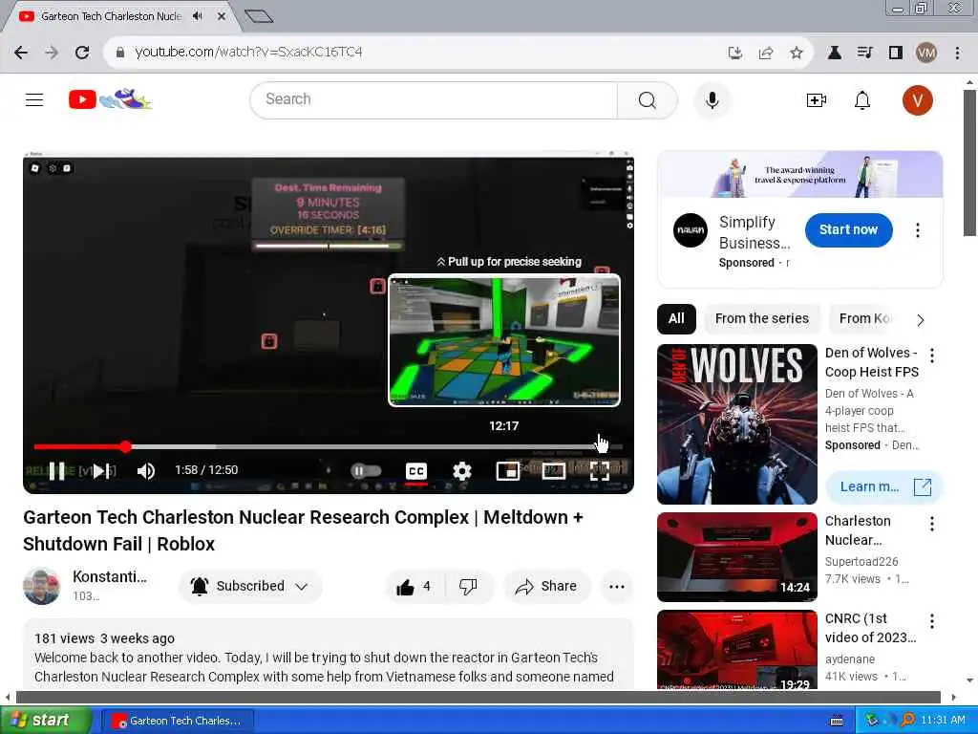Open options menu for Charleston Nuclear video
The width and height of the screenshot is (978, 734).
pos(932,524)
